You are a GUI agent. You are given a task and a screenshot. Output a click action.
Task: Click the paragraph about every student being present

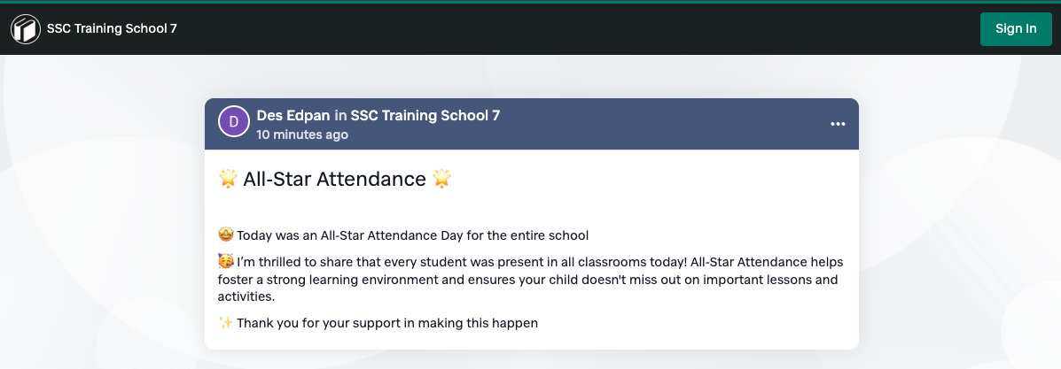pyautogui.click(x=530, y=279)
